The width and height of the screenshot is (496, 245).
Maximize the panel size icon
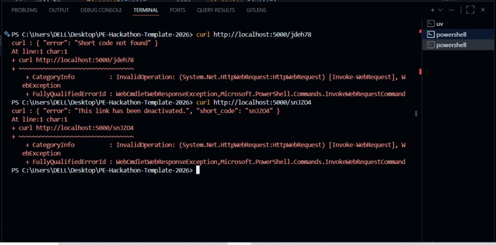pos(470,10)
